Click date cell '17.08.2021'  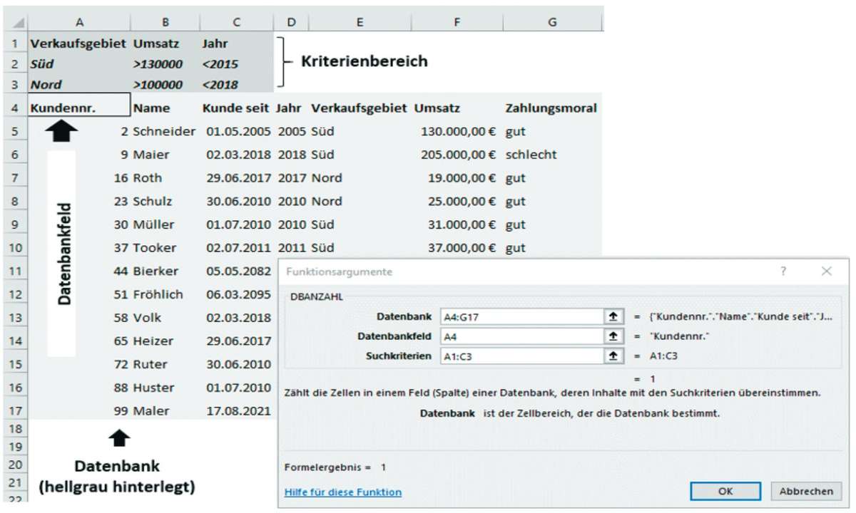[237, 410]
